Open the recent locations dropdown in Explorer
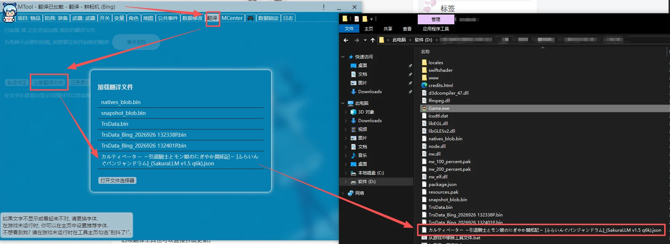670x244 pixels. [x=365, y=40]
